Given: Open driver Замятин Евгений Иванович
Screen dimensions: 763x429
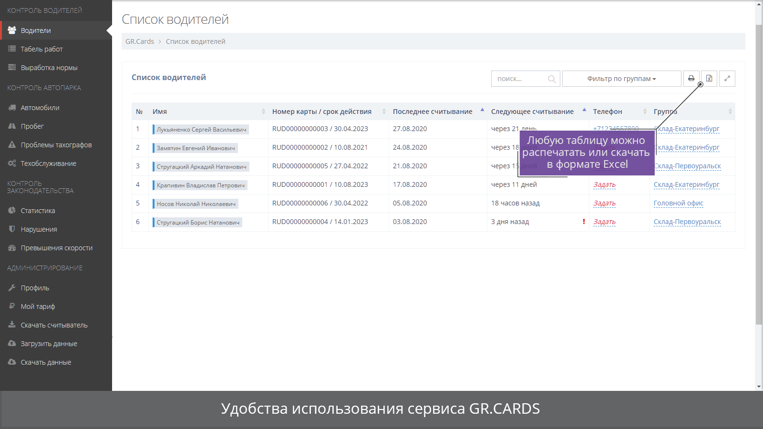Looking at the screenshot, I should coord(196,148).
